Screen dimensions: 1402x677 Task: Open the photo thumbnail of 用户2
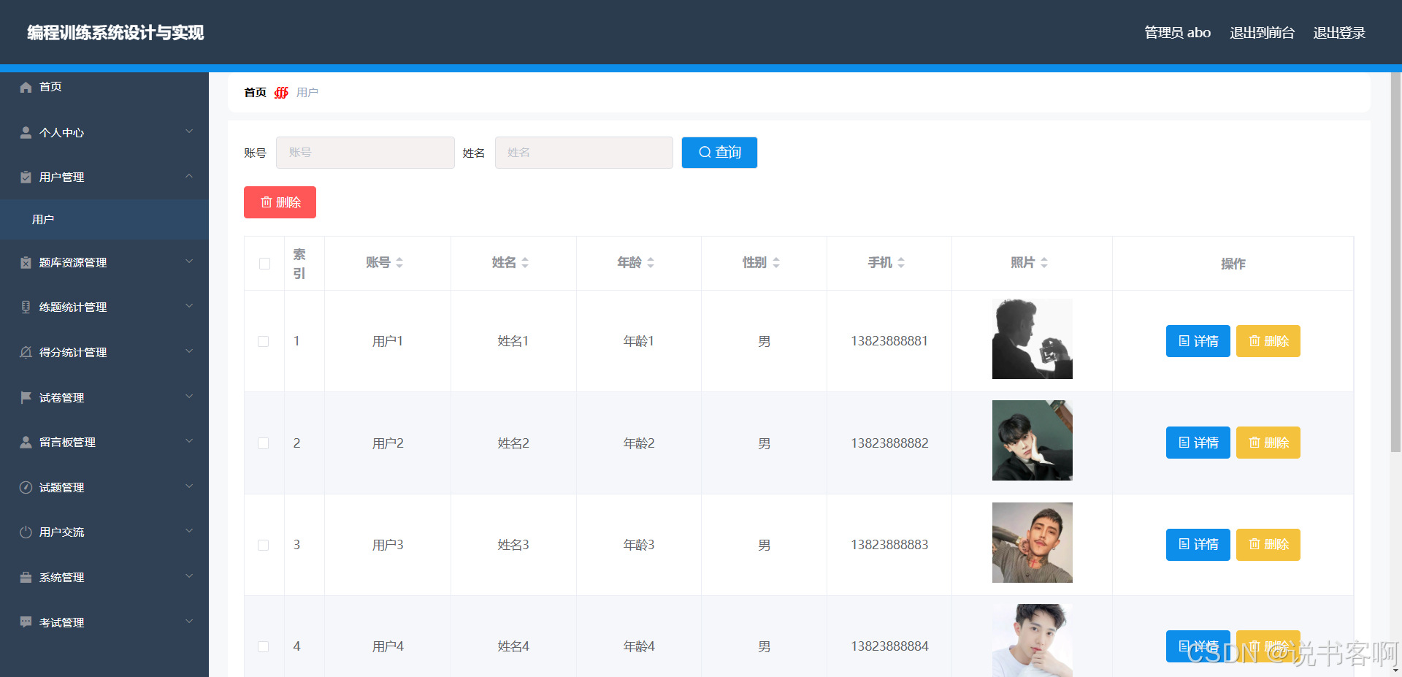pyautogui.click(x=1033, y=440)
